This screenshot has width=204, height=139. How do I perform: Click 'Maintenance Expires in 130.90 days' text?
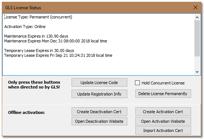[36, 36]
